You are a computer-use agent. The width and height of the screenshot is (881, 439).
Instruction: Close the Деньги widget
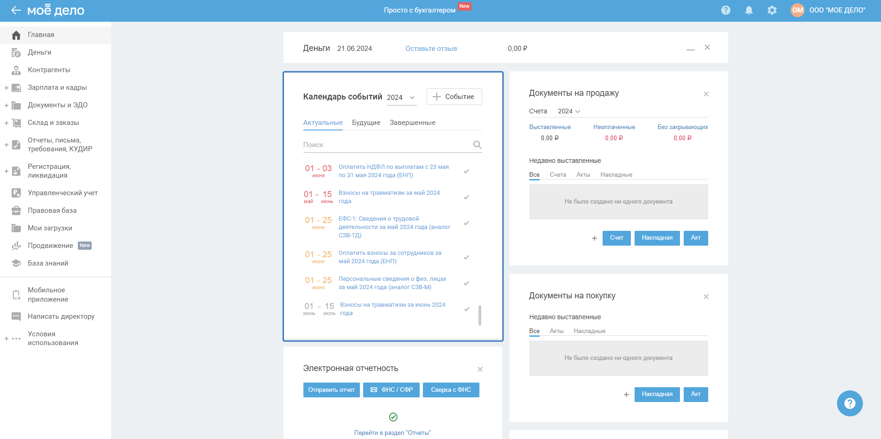click(x=707, y=47)
